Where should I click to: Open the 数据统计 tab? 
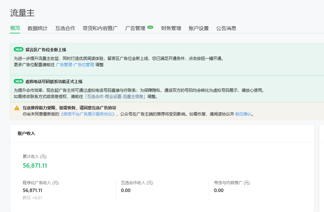coord(38,28)
